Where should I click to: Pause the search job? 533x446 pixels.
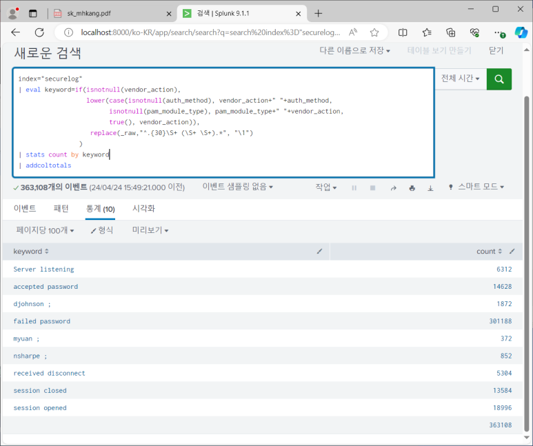[354, 187]
